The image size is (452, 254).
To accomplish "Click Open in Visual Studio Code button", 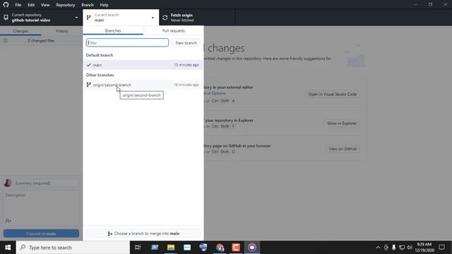I will [333, 94].
